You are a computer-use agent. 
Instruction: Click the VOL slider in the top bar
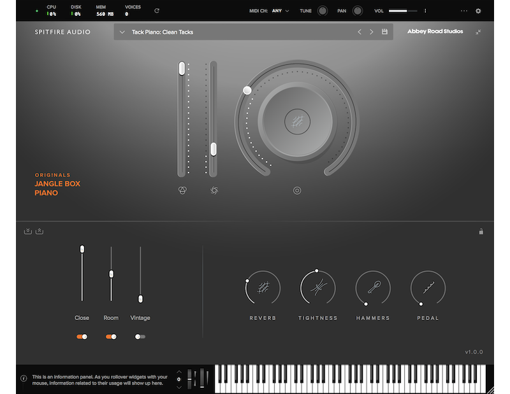point(403,11)
